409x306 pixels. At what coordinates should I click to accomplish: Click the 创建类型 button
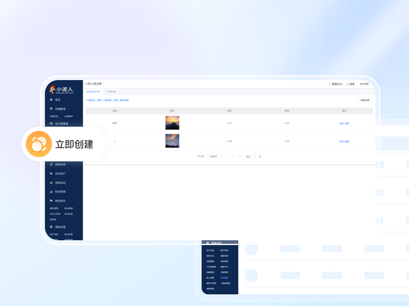[365, 100]
